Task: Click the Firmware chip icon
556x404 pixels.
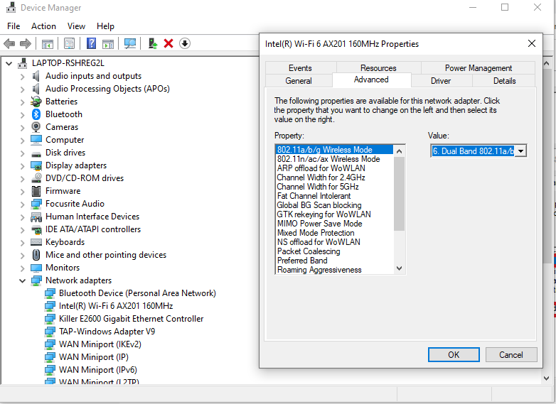Action: 36,191
